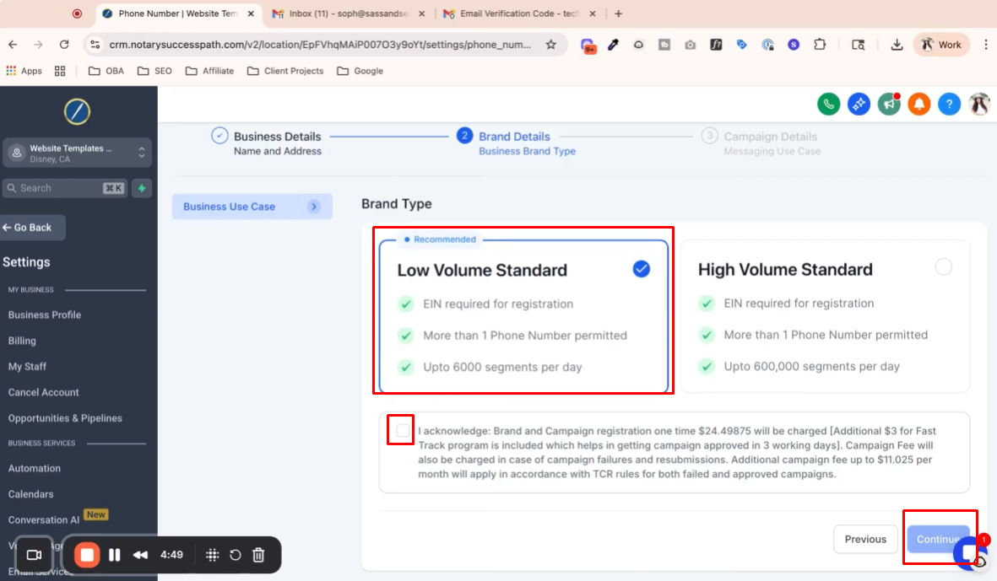Open the browser downloads icon
The image size is (997, 581).
coord(897,45)
